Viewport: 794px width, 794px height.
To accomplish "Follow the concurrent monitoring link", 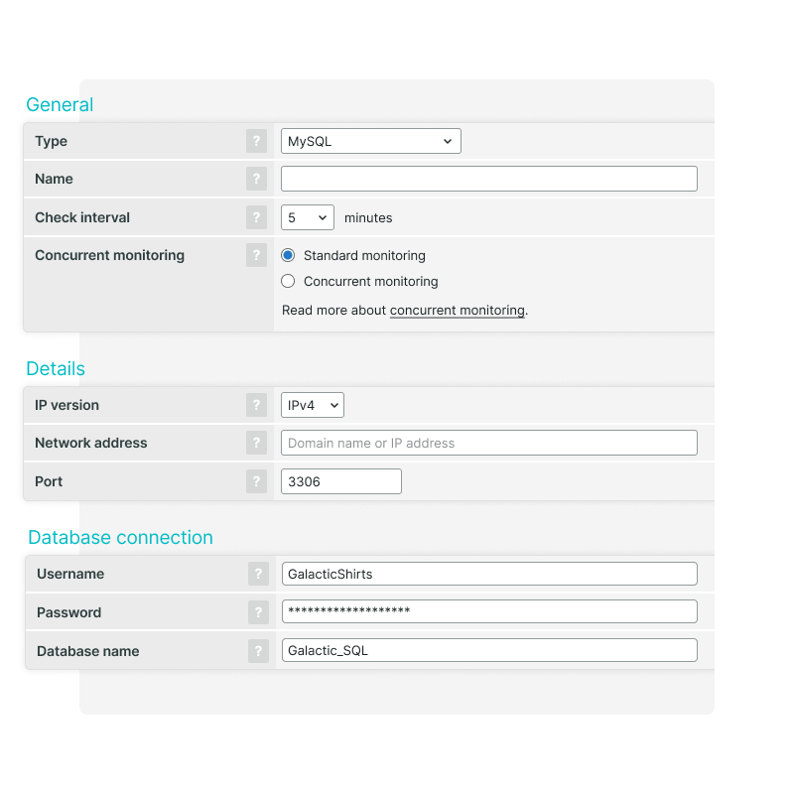I will (458, 310).
